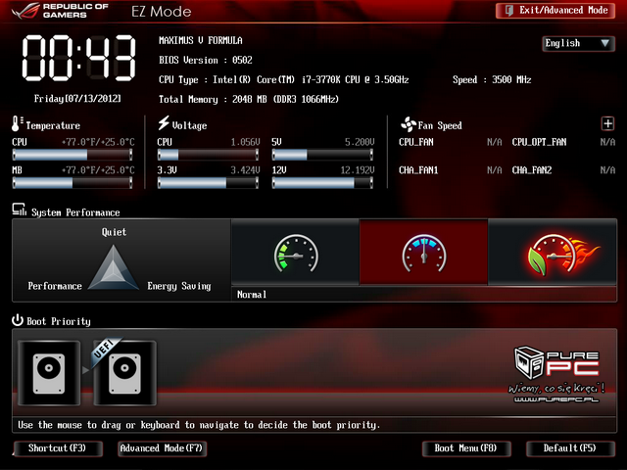627x470 pixels.
Task: Click the Normal performance mode label
Action: [252, 295]
